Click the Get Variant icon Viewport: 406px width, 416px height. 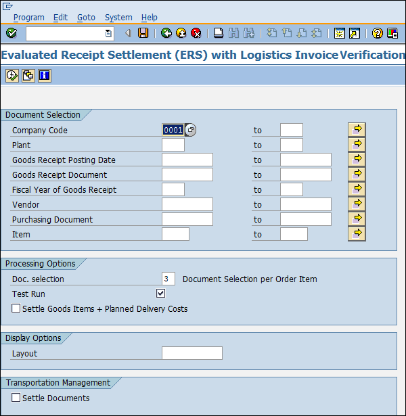(28, 76)
